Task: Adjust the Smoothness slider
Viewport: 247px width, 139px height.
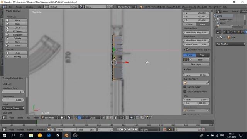Action: tap(13, 100)
